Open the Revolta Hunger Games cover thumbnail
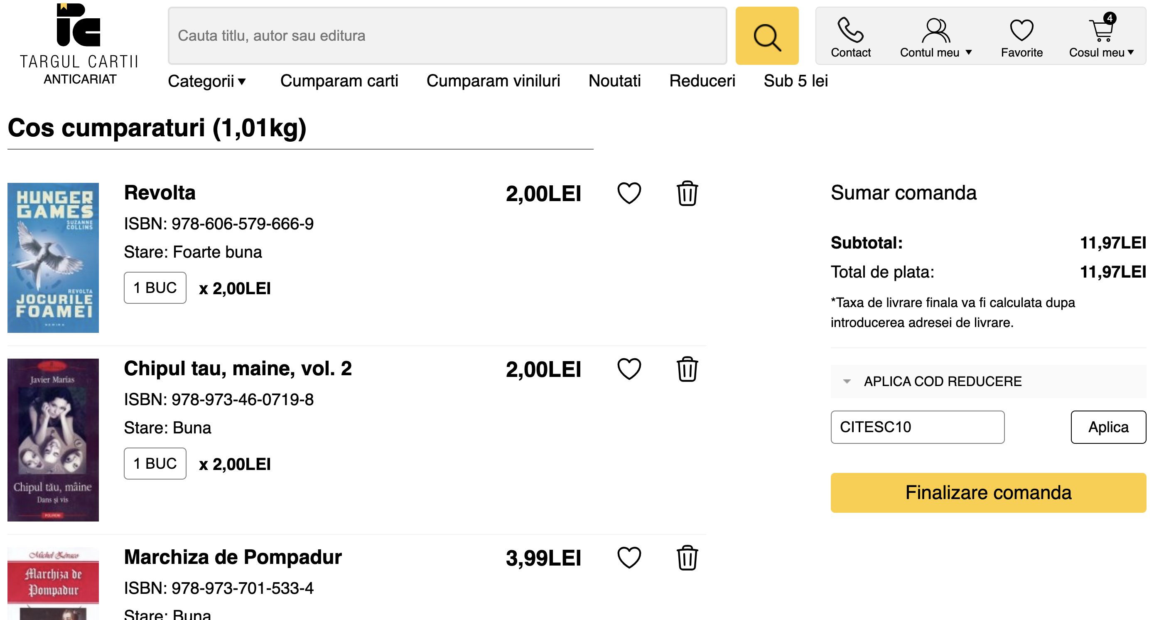This screenshot has width=1154, height=620. click(53, 258)
